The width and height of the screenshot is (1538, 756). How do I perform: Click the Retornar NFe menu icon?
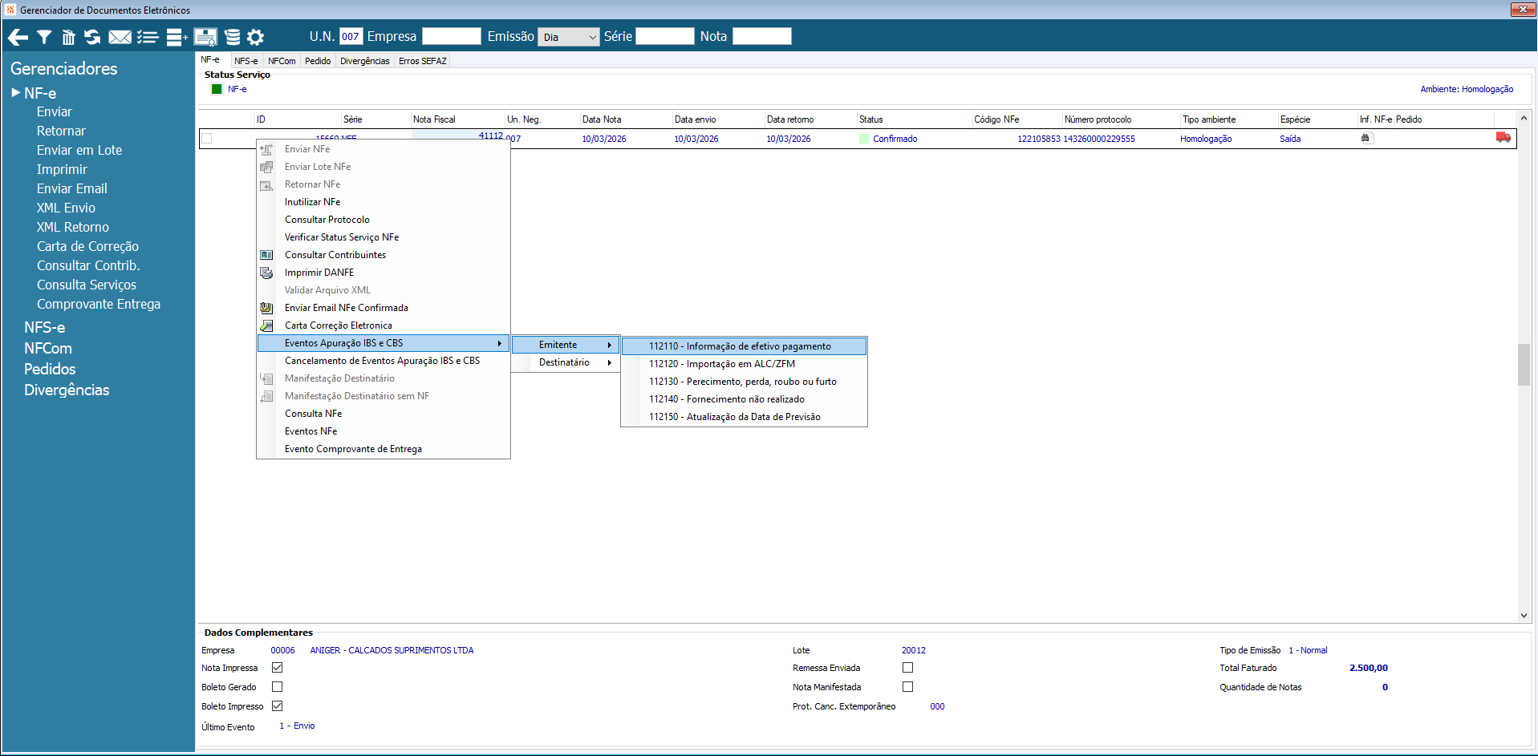click(266, 184)
